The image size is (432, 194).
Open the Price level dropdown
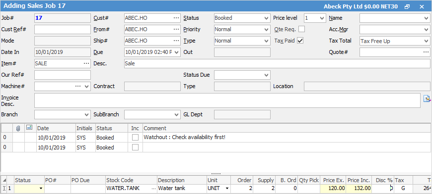322,18
